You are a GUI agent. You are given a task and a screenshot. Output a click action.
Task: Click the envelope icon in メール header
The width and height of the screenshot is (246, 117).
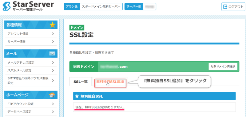pos(52,54)
